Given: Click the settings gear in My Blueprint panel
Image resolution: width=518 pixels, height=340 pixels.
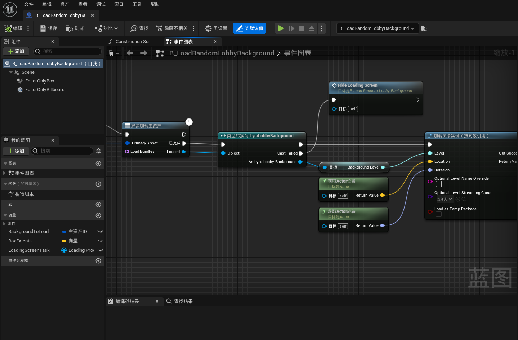Looking at the screenshot, I should [x=98, y=151].
